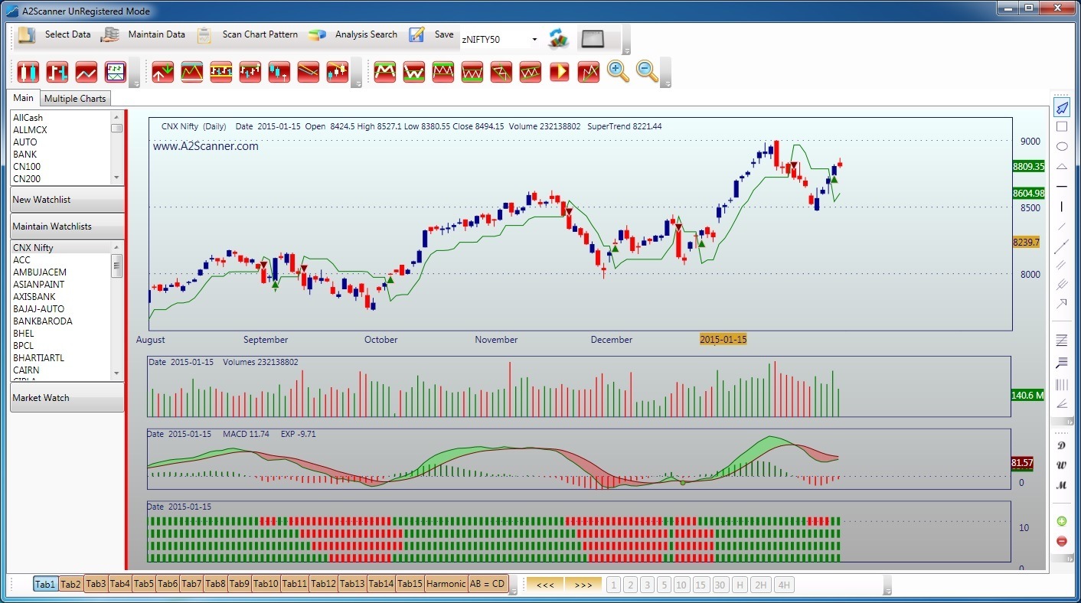Select the ellipse drawing tool
Viewport: 1081px width, 603px height.
1062,146
